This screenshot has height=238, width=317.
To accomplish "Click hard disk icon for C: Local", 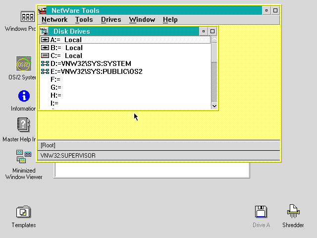I will point(45,56).
